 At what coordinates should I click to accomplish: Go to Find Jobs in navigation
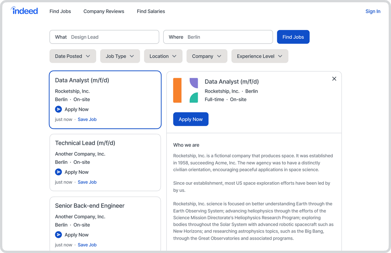tap(60, 11)
